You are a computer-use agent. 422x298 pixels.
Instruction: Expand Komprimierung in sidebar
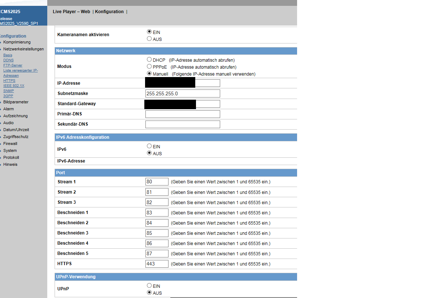[x=17, y=42]
